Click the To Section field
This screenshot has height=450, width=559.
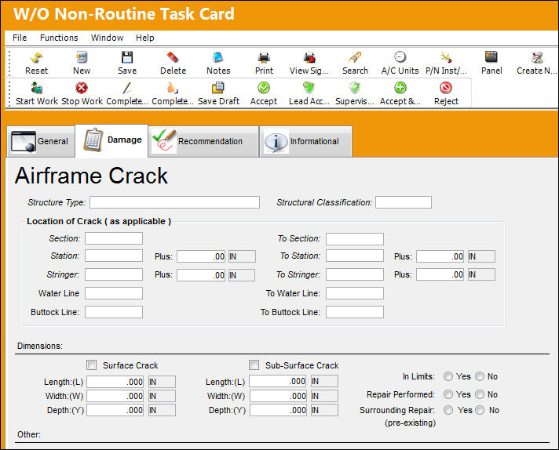click(x=355, y=239)
